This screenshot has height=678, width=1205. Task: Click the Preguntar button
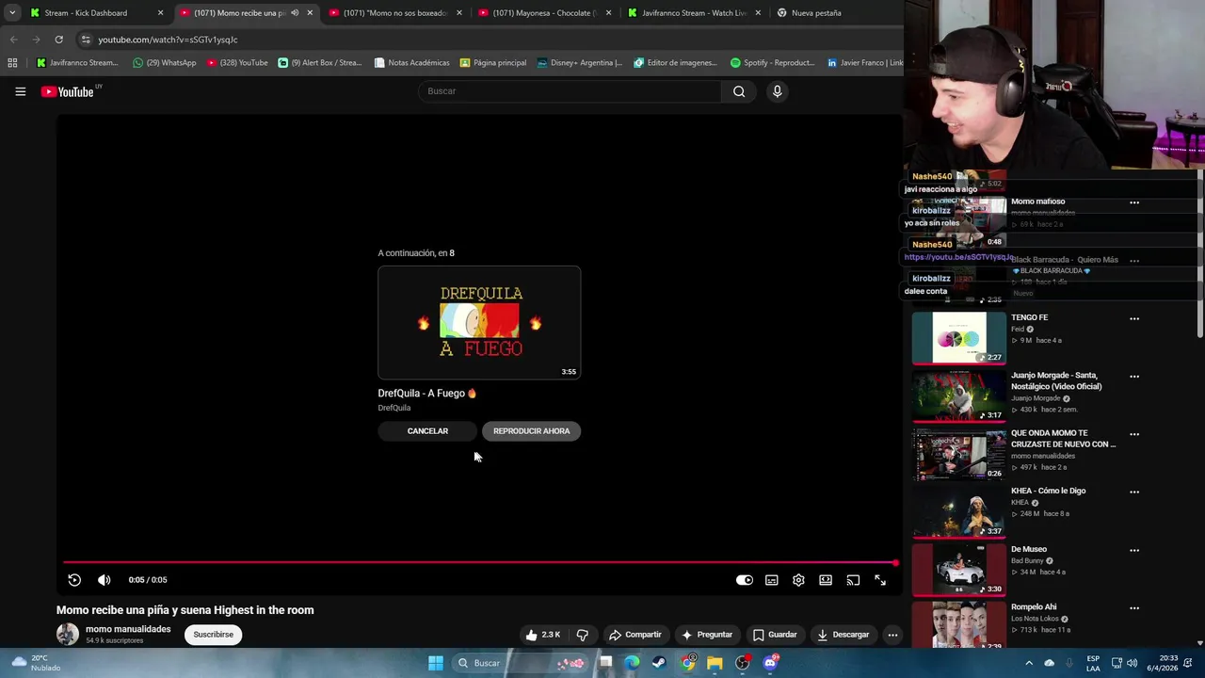pos(706,635)
